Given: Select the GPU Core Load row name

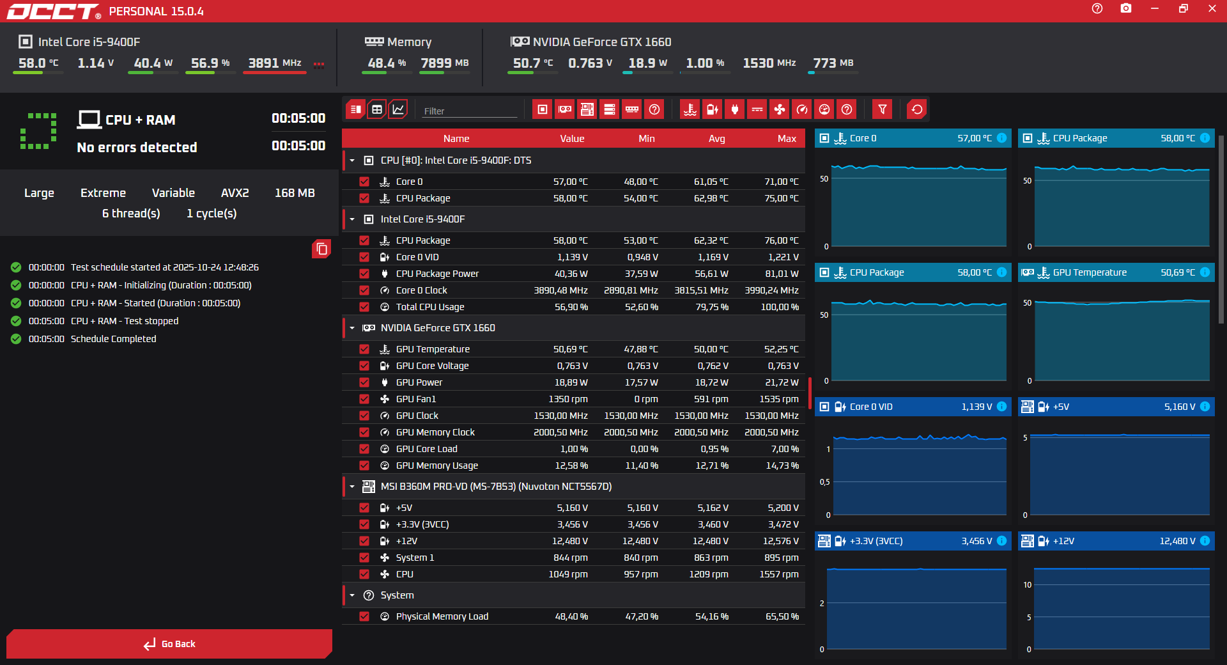Looking at the screenshot, I should point(426,449).
